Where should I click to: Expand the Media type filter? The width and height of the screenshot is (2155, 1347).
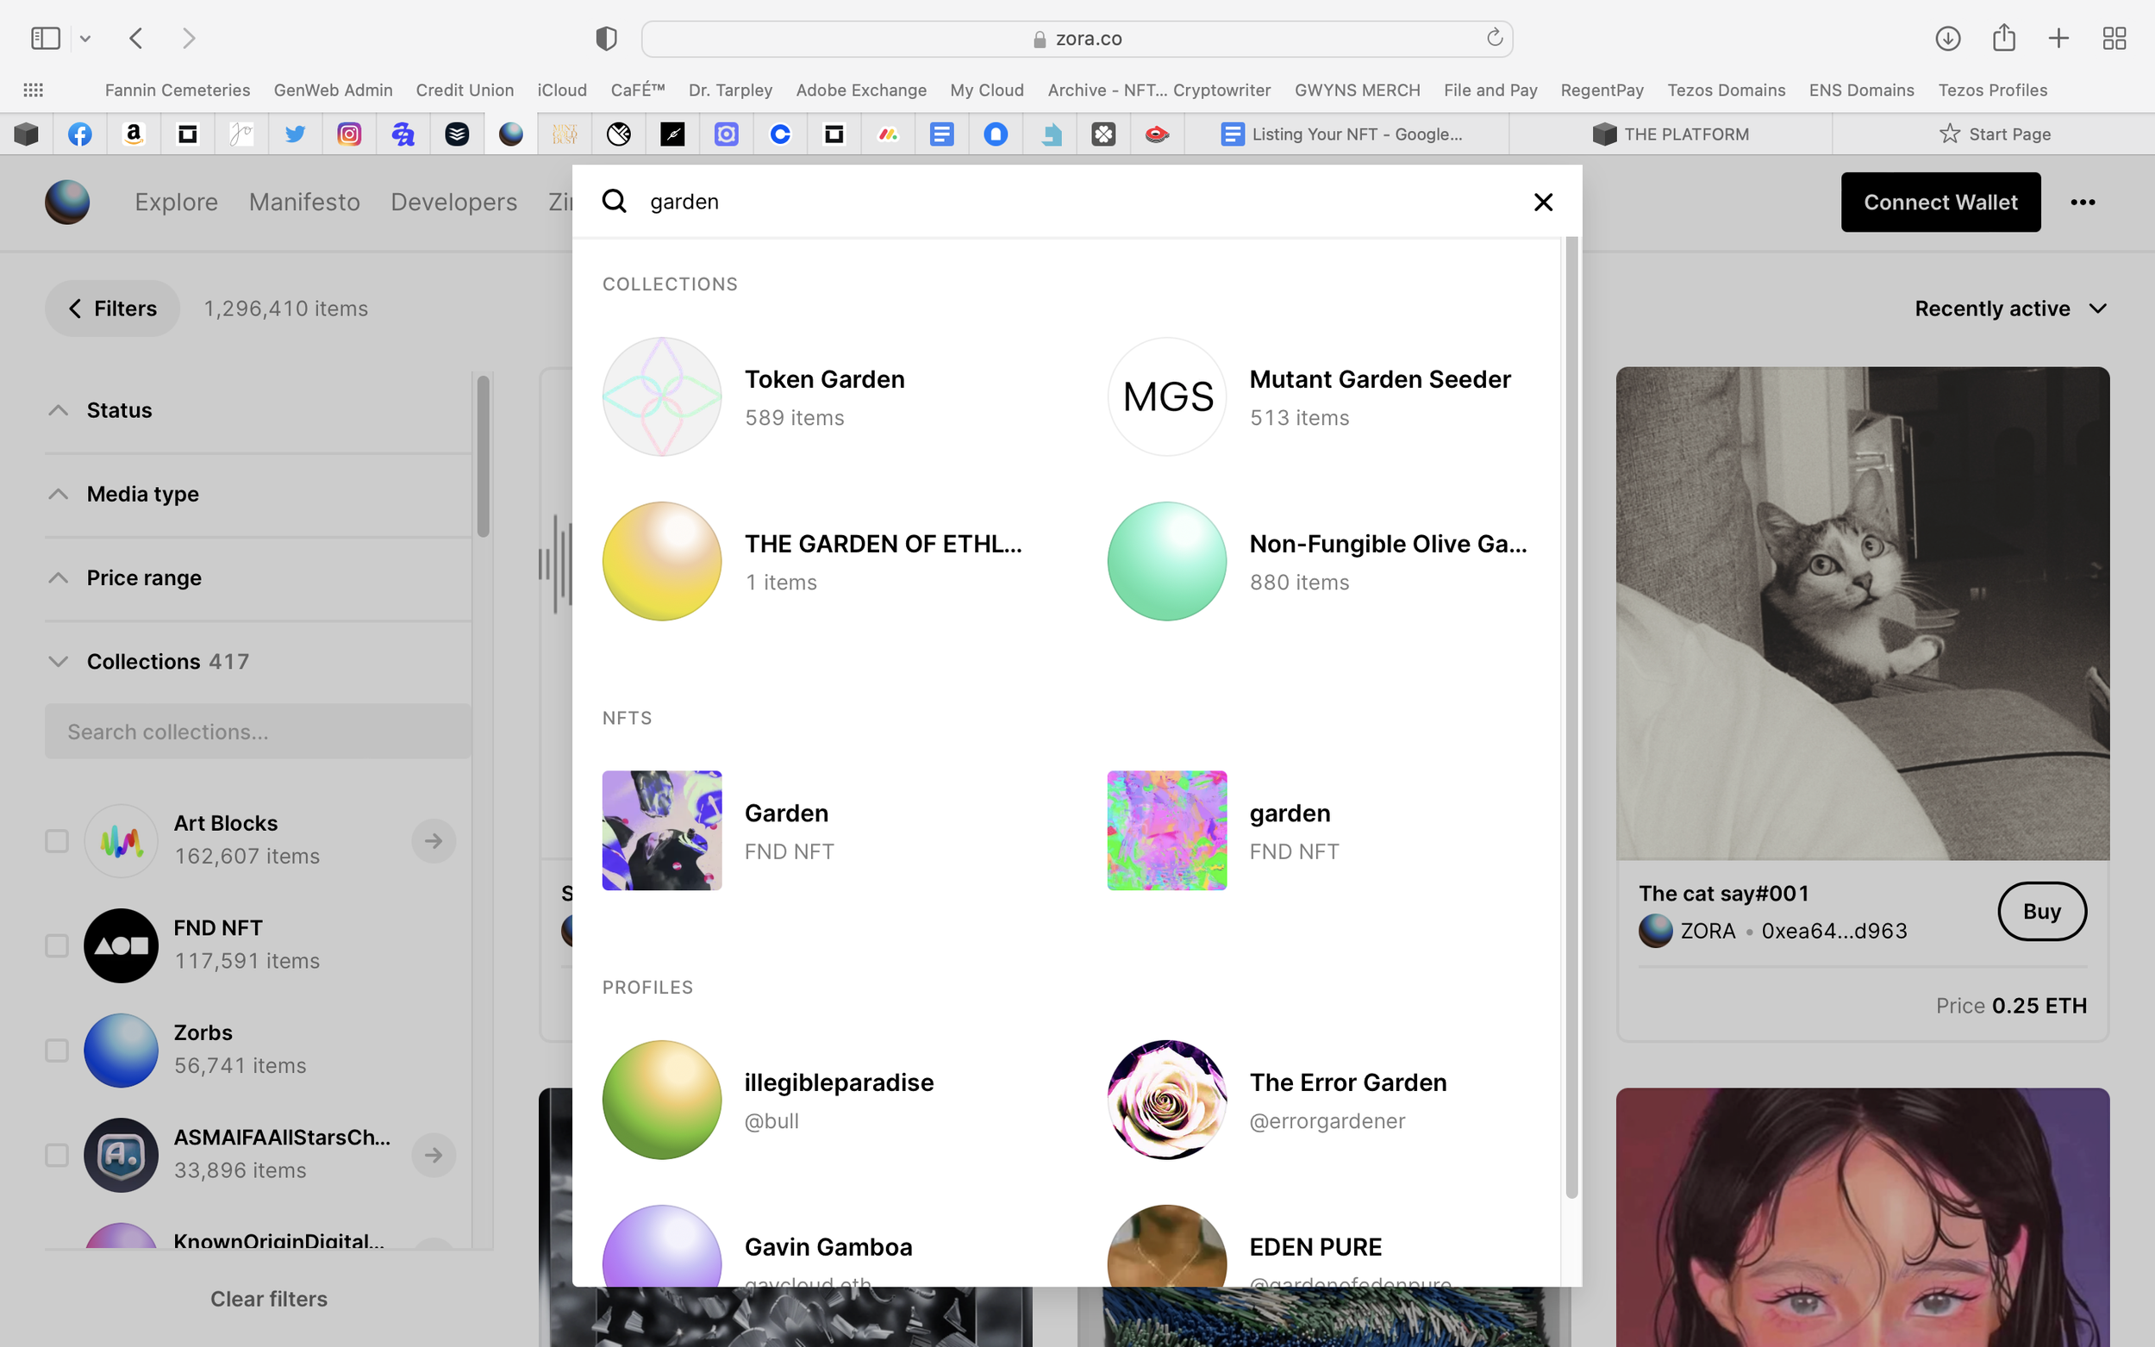tap(142, 494)
